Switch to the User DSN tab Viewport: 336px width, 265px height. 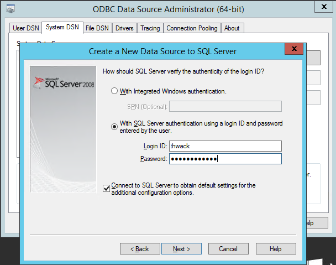(x=26, y=28)
